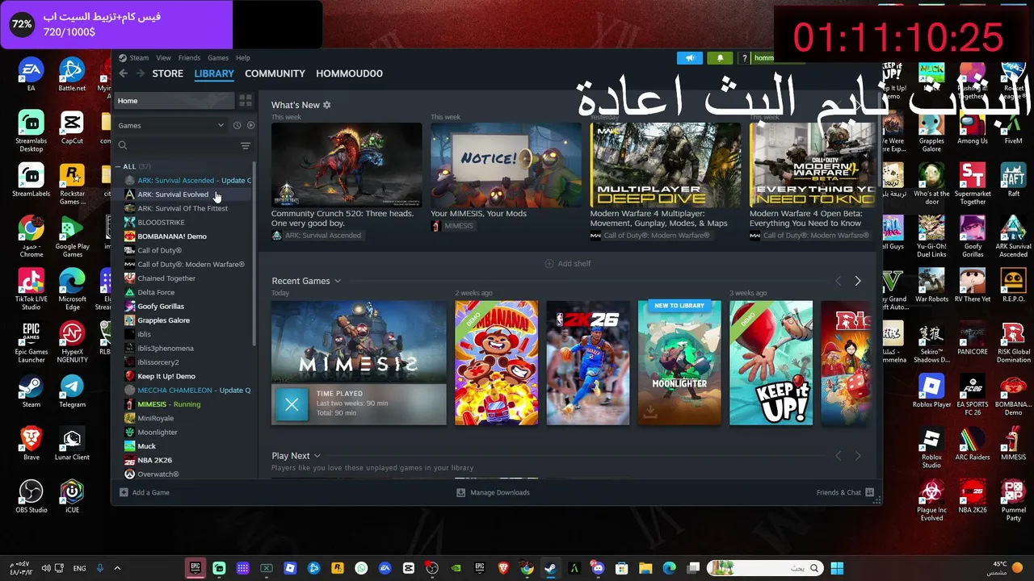Open Raft desktop shortcut
Viewport: 1034px width, 581px height.
tap(1013, 180)
